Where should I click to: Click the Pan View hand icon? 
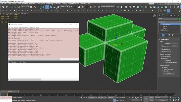(x=173, y=100)
